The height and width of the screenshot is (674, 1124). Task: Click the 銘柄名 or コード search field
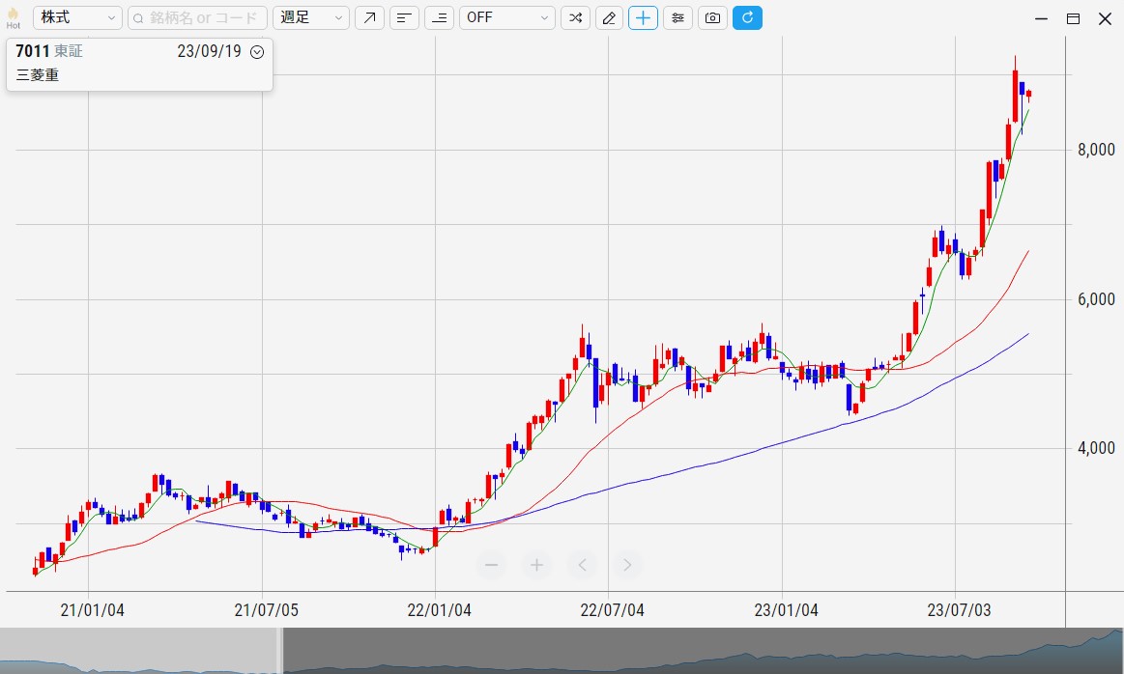(x=197, y=18)
